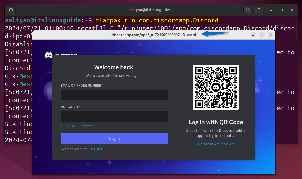Maximize the Discord window
Screen dimensions: 302x179
[x=262, y=35]
